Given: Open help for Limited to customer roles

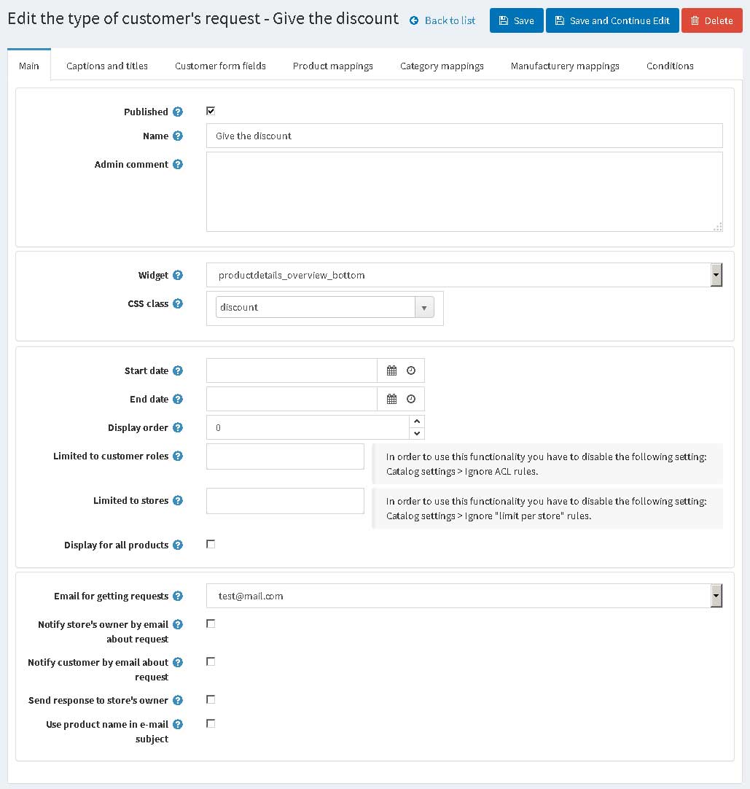Looking at the screenshot, I should [x=178, y=456].
